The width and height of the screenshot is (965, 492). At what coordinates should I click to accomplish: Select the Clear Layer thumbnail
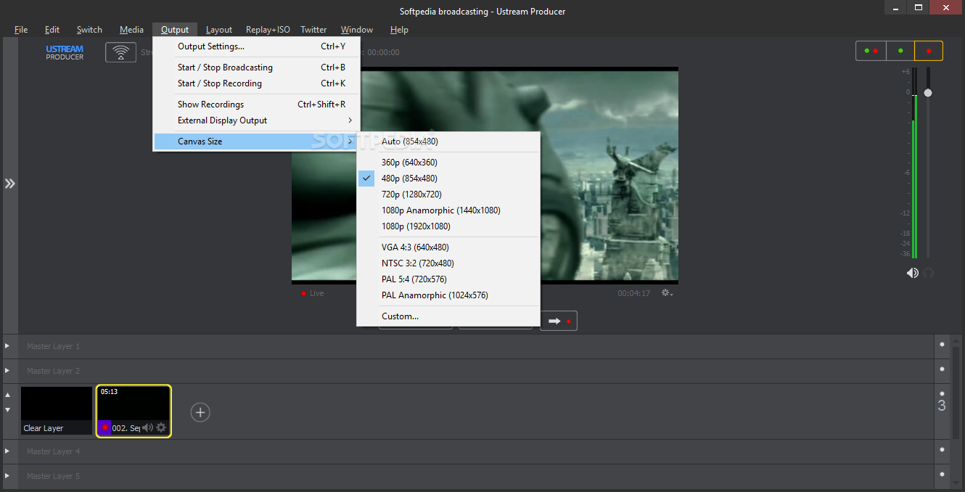(x=57, y=411)
